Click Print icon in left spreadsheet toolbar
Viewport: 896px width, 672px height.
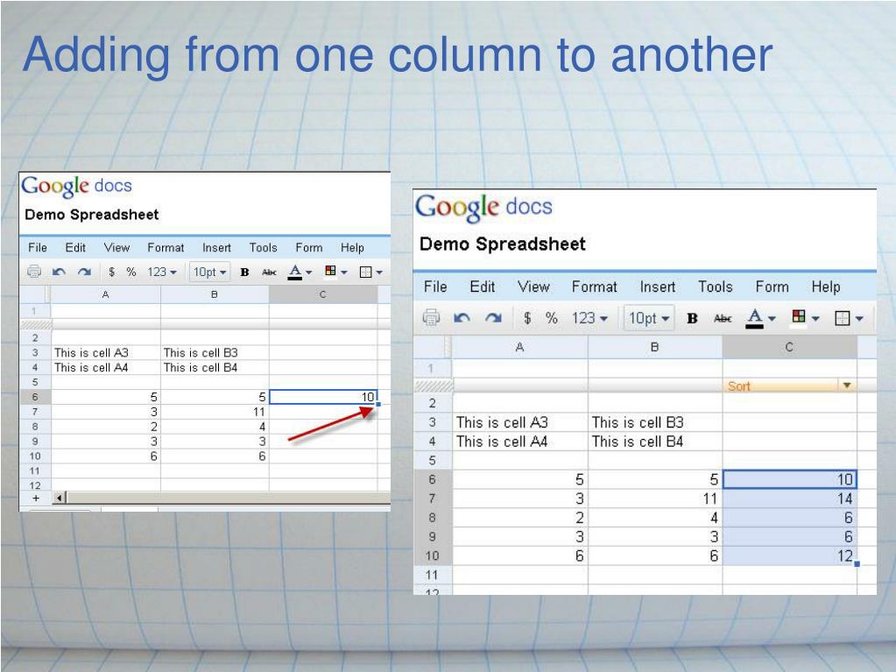click(34, 272)
